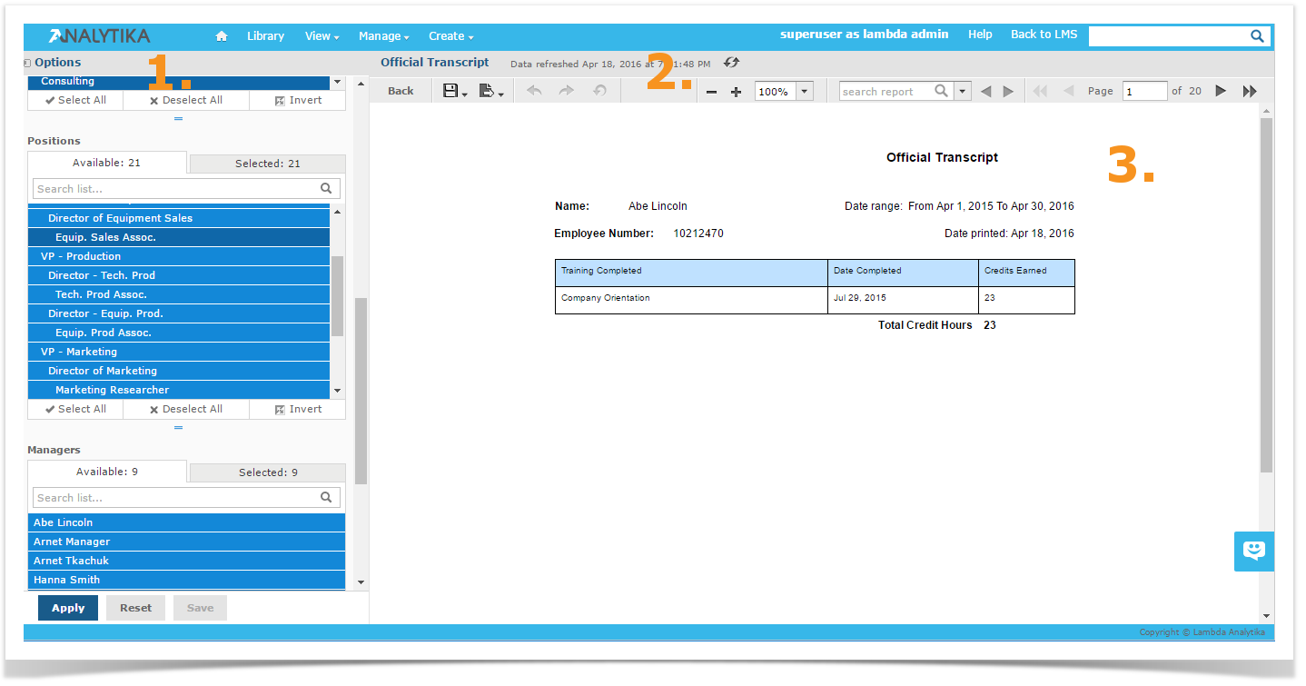Screen dimensions: 1306x686
Task: Click the home icon in navbar
Action: 221,36
